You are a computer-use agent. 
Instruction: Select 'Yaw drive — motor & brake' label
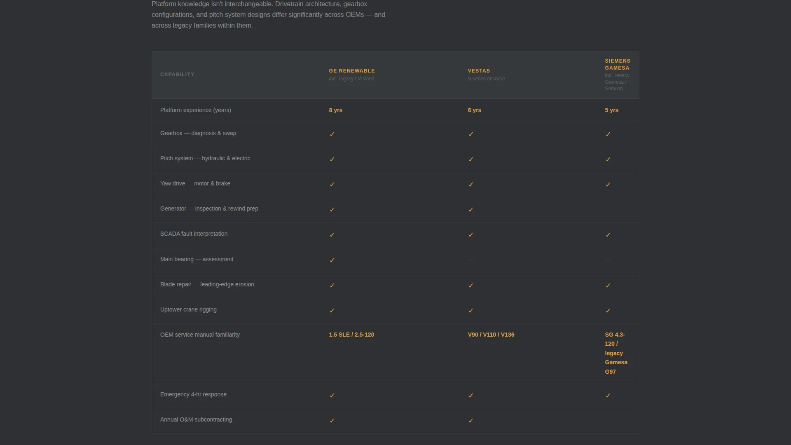click(195, 183)
